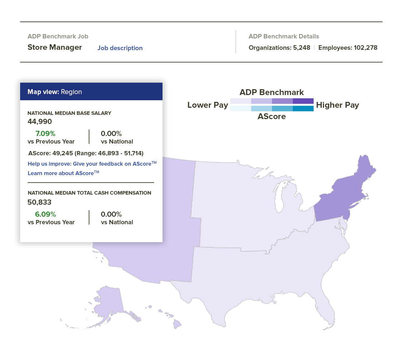This screenshot has width=403, height=358.
Task: Click Hawaii on the map
Action: (176, 324)
